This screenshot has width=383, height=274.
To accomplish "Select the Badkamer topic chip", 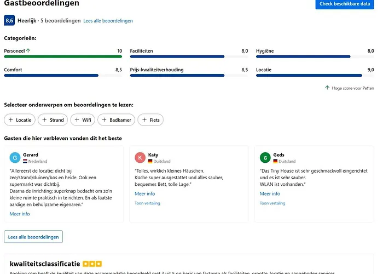I will (116, 119).
